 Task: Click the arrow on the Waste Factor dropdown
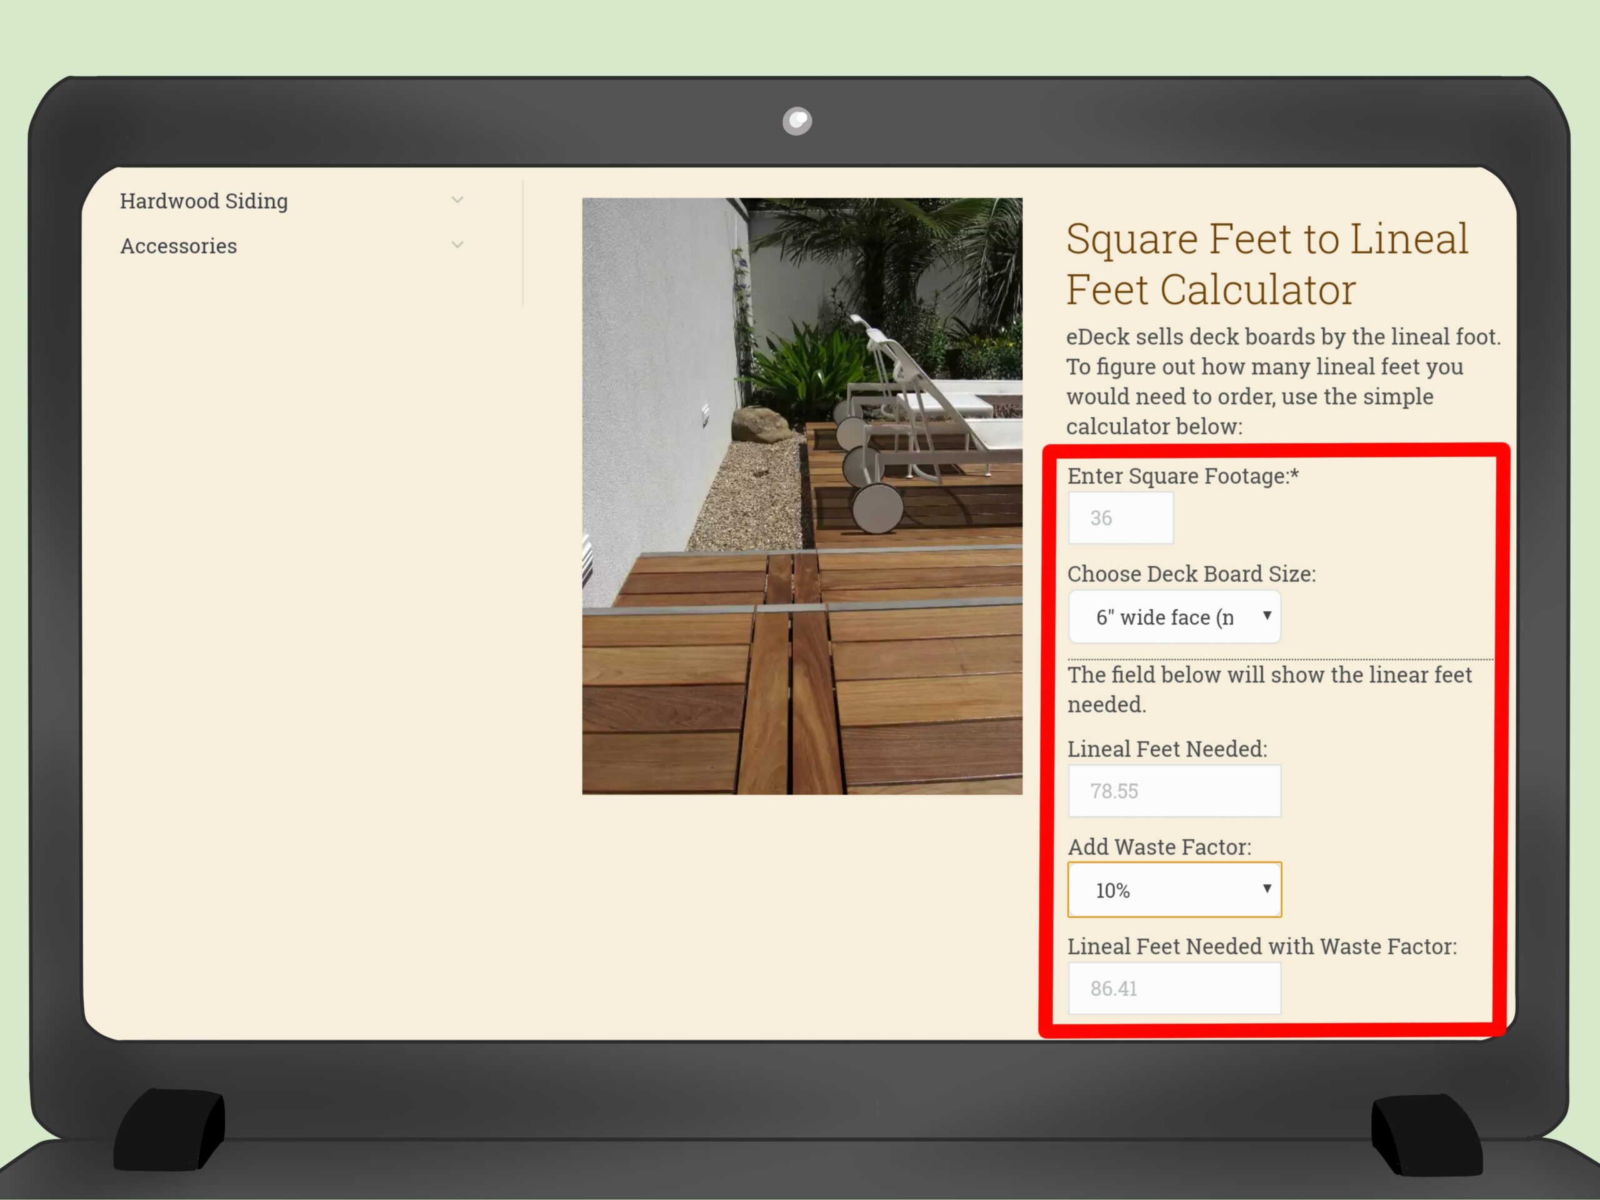[x=1266, y=889]
